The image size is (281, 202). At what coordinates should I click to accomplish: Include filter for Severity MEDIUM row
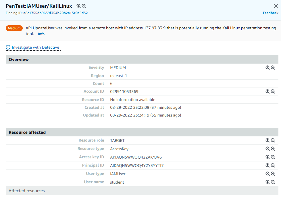267,68
